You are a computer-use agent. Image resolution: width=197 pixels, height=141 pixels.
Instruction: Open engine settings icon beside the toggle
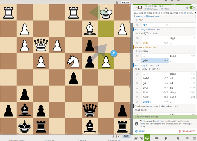tap(187, 8)
